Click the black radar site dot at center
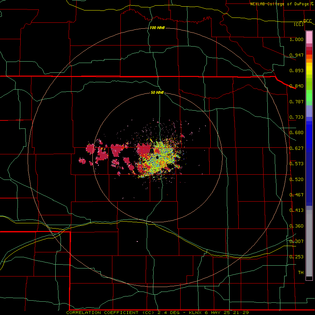Viewport: 315px width, 315px height. point(157,157)
